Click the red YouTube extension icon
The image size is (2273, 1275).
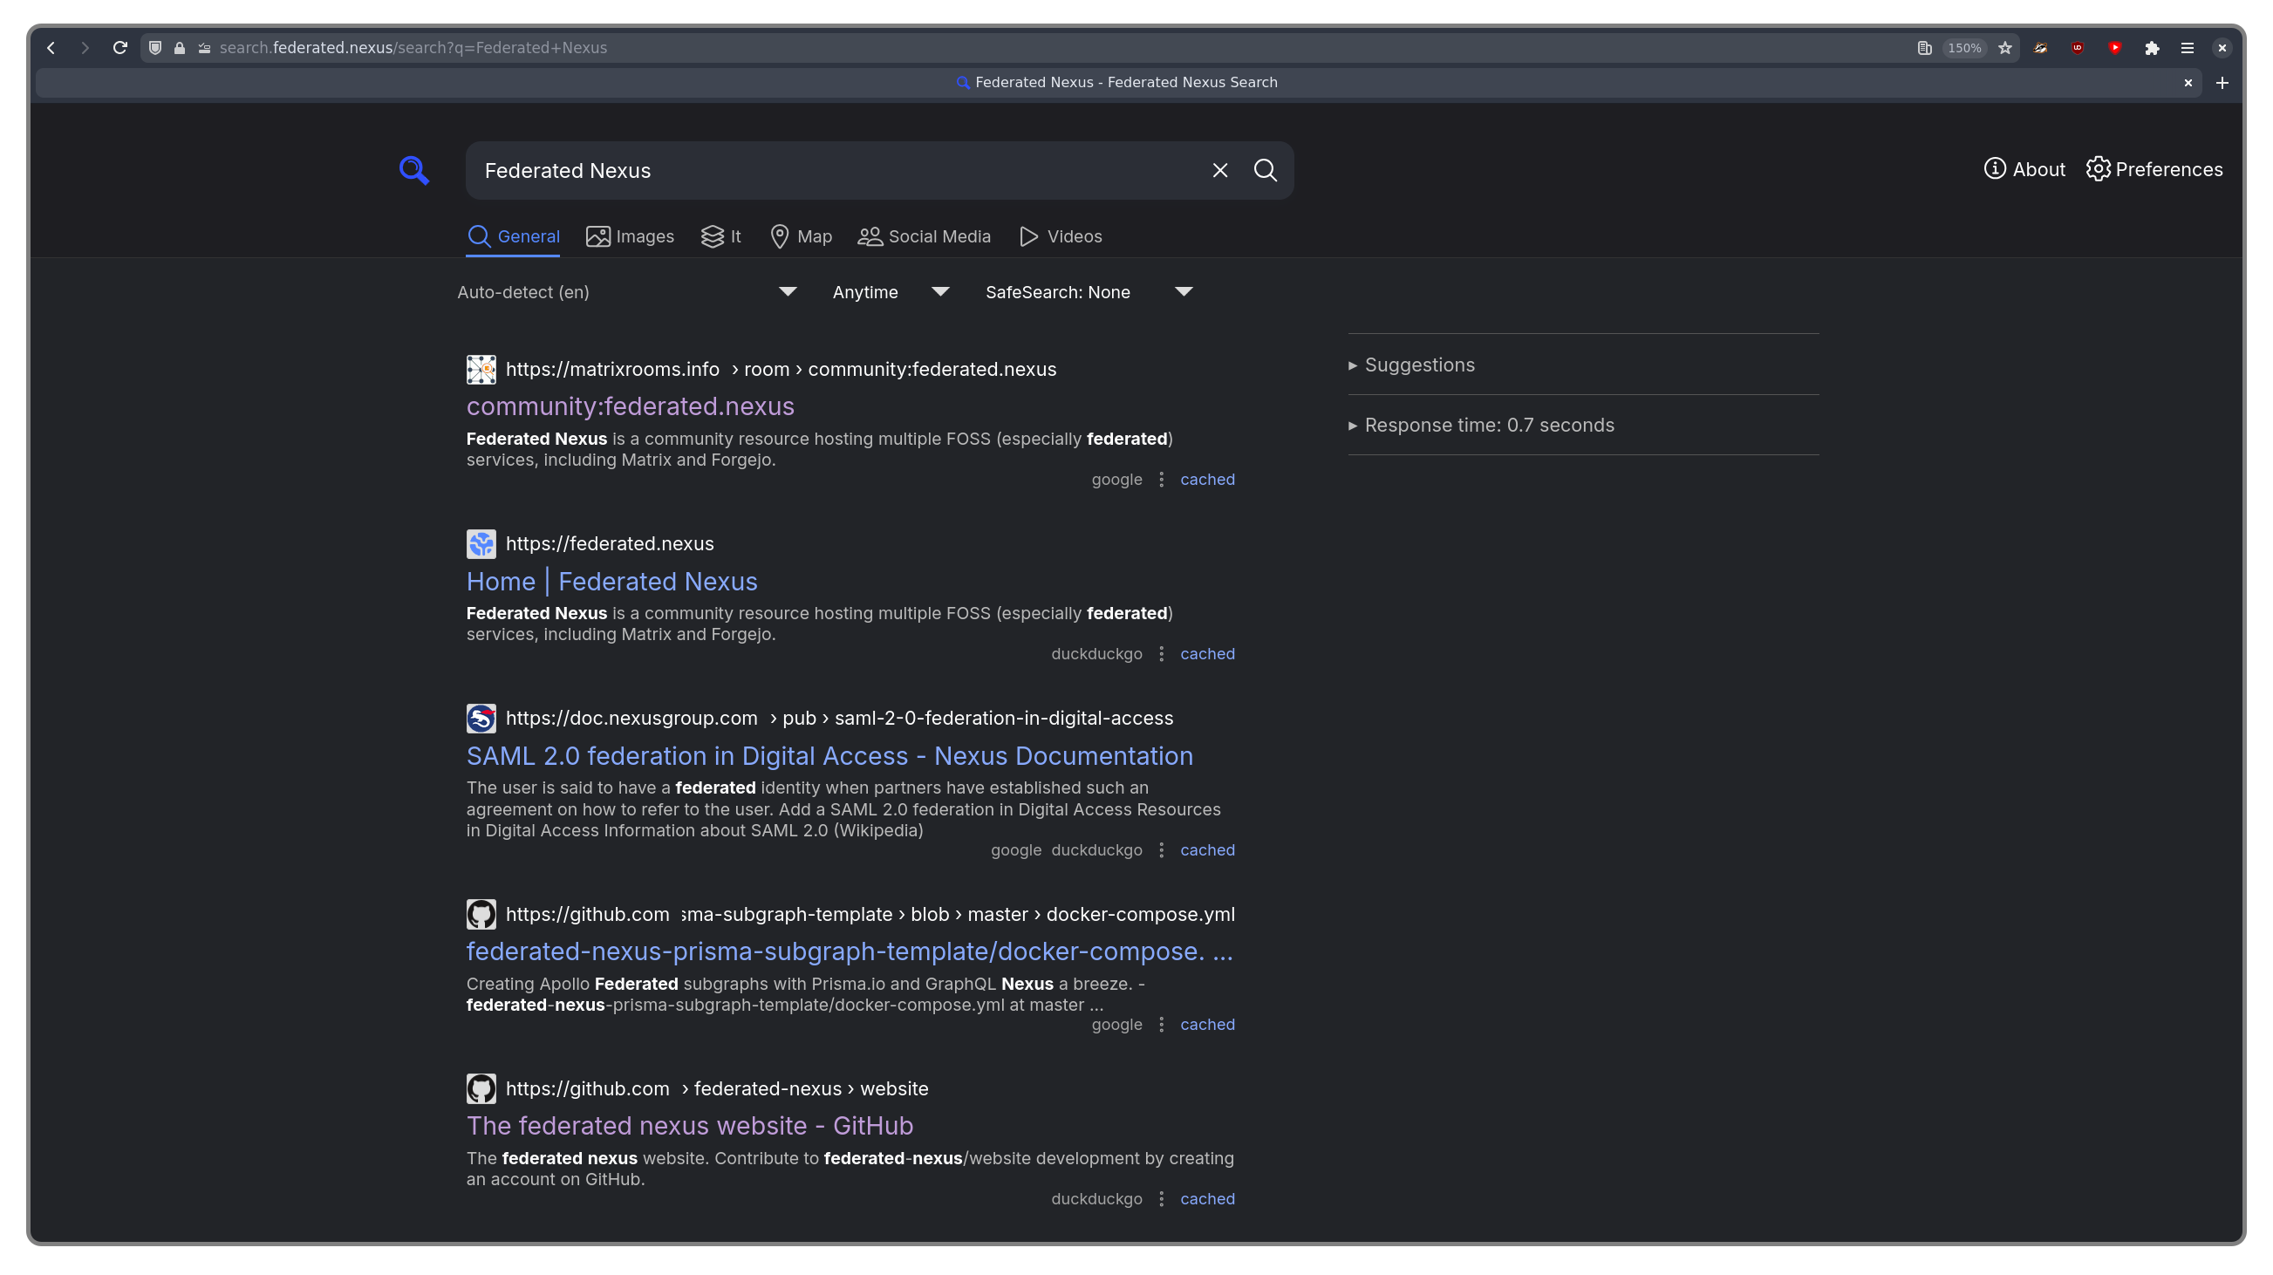click(x=2115, y=48)
